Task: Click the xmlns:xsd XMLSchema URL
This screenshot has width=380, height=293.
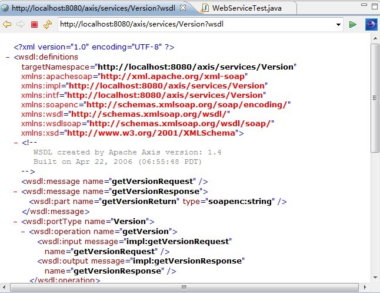Action: point(151,133)
